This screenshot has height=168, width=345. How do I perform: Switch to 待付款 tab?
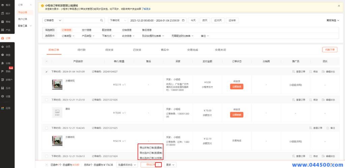pyautogui.click(x=82, y=50)
